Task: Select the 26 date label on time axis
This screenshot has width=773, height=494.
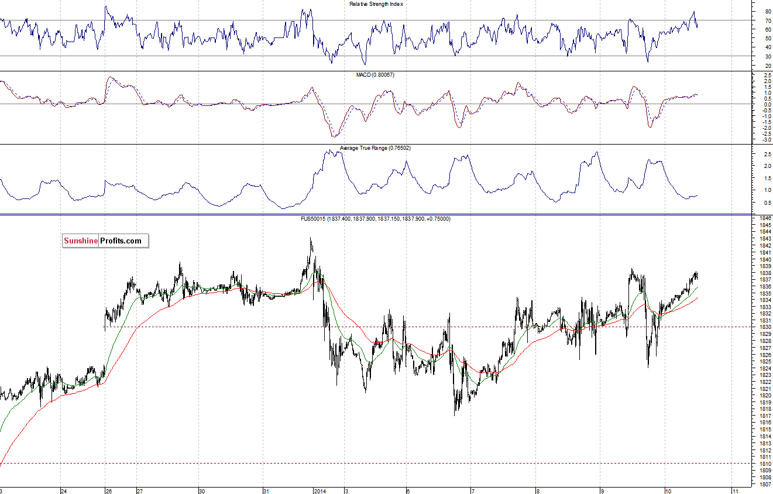Action: (108, 491)
